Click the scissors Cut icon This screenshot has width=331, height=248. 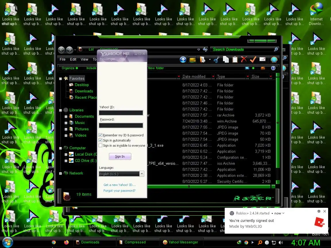(x=217, y=60)
